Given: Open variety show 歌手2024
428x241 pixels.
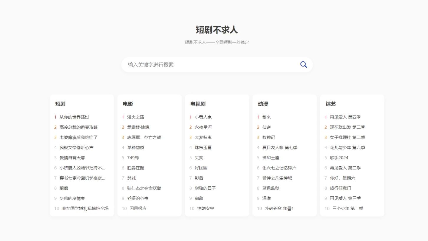Looking at the screenshot, I should tap(339, 158).
